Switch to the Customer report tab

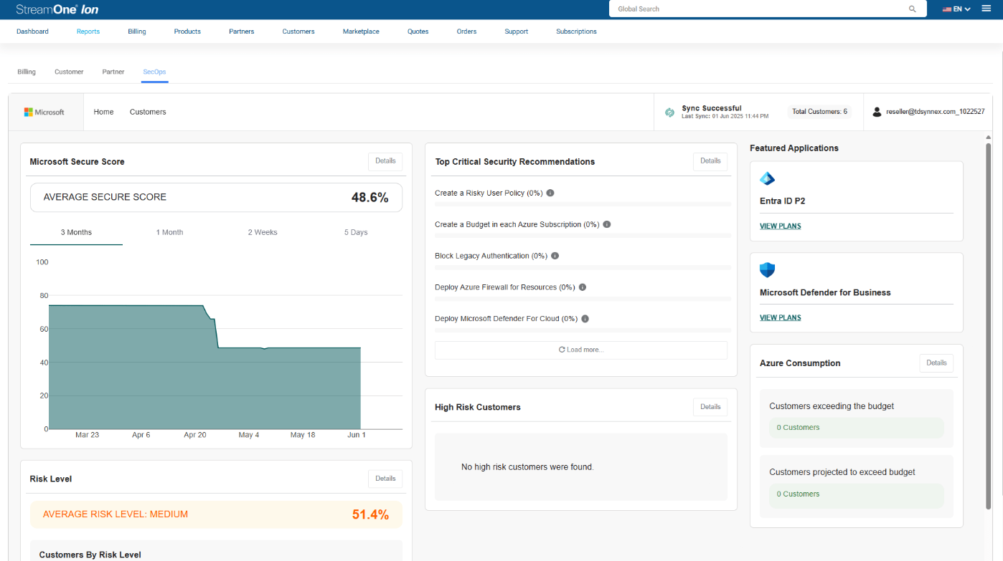pos(69,72)
